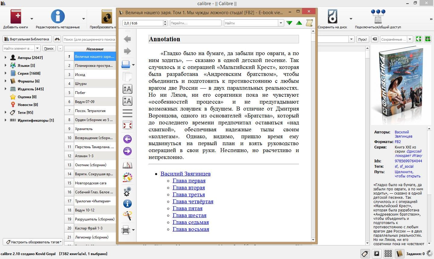Go to next page with purple arrow
The image size is (434, 259).
(x=127, y=151)
